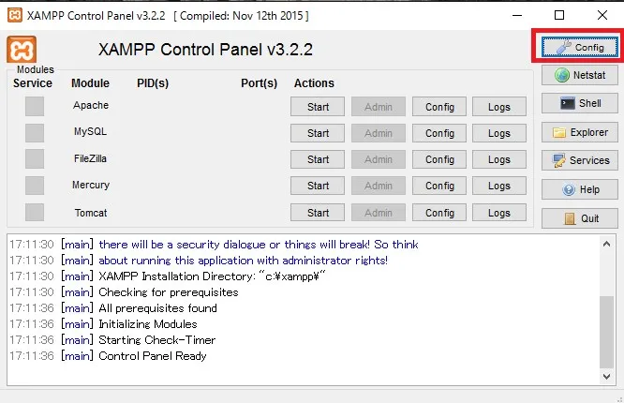Open Help via the question mark button
The height and width of the screenshot is (403, 624).
tap(580, 189)
